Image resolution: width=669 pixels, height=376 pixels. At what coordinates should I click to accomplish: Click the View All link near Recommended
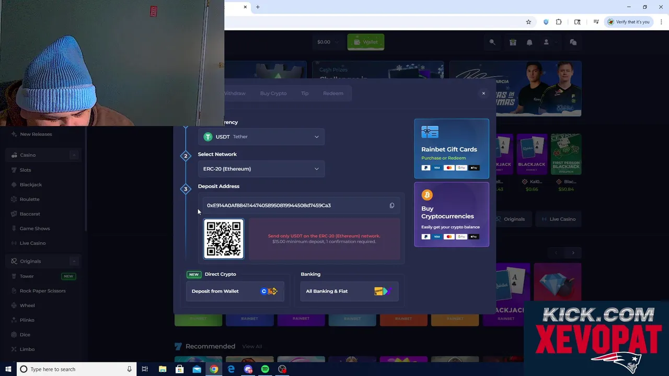coord(252,346)
